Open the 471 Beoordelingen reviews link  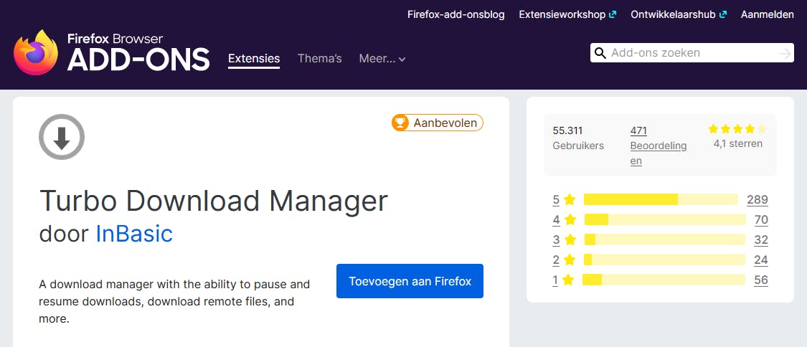point(659,146)
